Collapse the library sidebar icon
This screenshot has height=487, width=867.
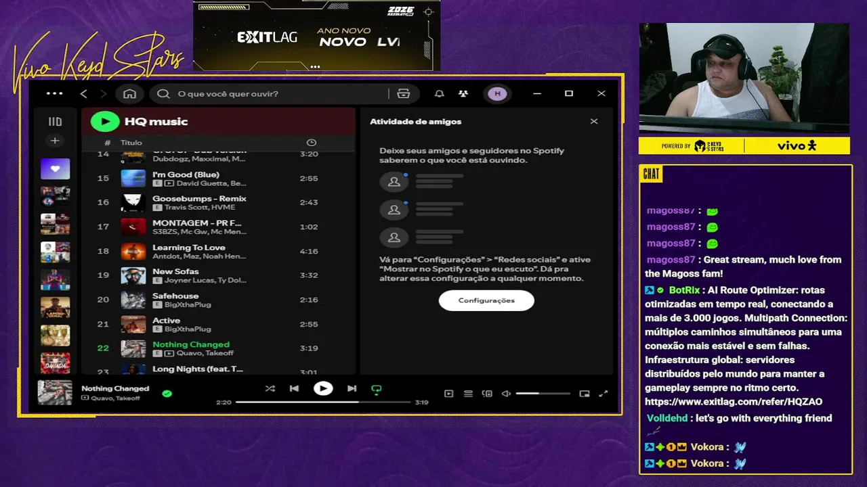55,122
